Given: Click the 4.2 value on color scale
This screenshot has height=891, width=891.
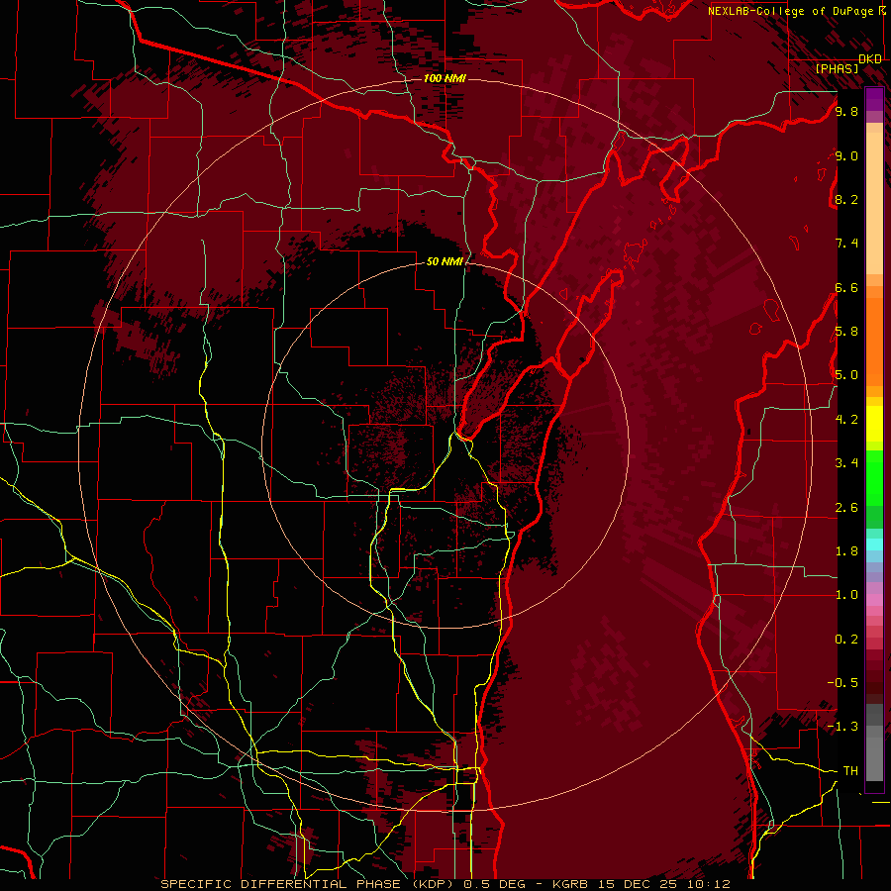Looking at the screenshot, I should pos(846,420).
